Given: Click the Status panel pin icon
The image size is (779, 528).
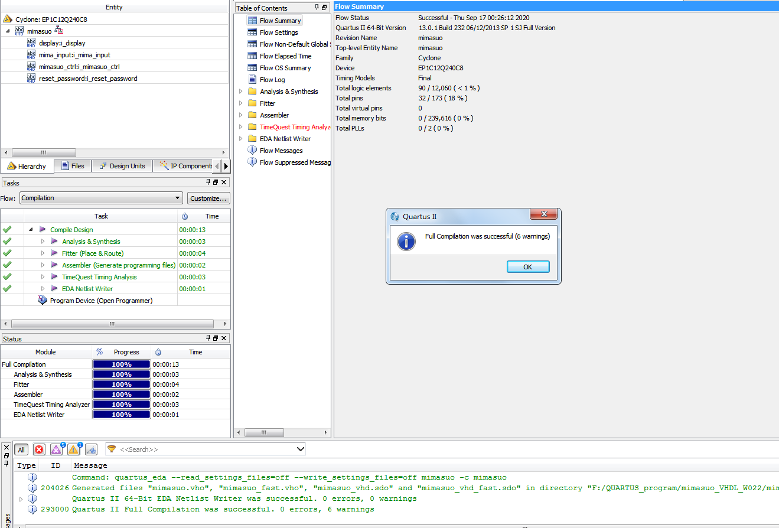Looking at the screenshot, I should (208, 338).
